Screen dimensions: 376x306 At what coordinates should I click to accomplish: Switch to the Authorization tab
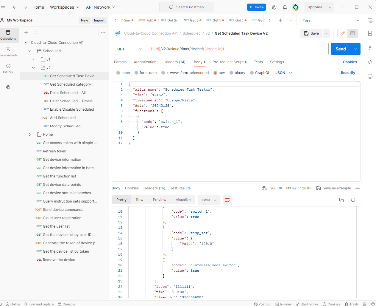pos(145,62)
